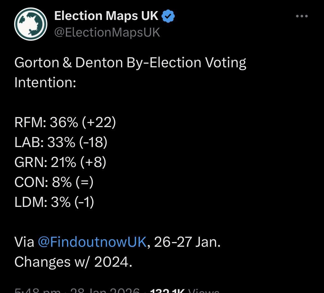Select the CON: 8% result line
The height and width of the screenshot is (293, 324).
click(x=54, y=182)
